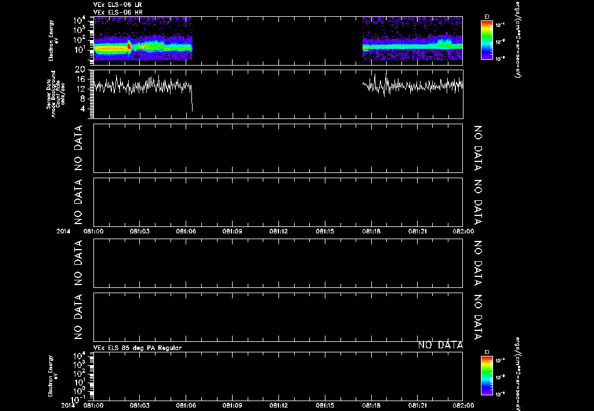Click the 12 tick label on the count-rate axis
This screenshot has width=594, height=411.
coord(80,89)
